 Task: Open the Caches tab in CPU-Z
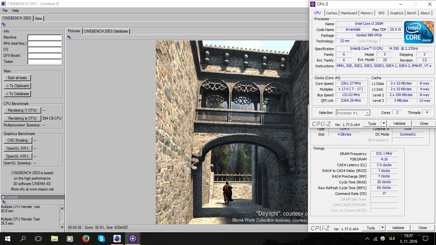point(332,13)
